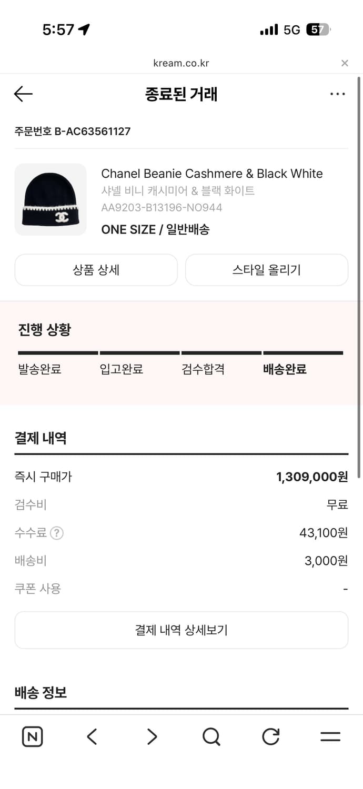This screenshot has height=789, width=363.
Task: Tap the Naver home icon in bottom toolbar
Action: pyautogui.click(x=32, y=736)
